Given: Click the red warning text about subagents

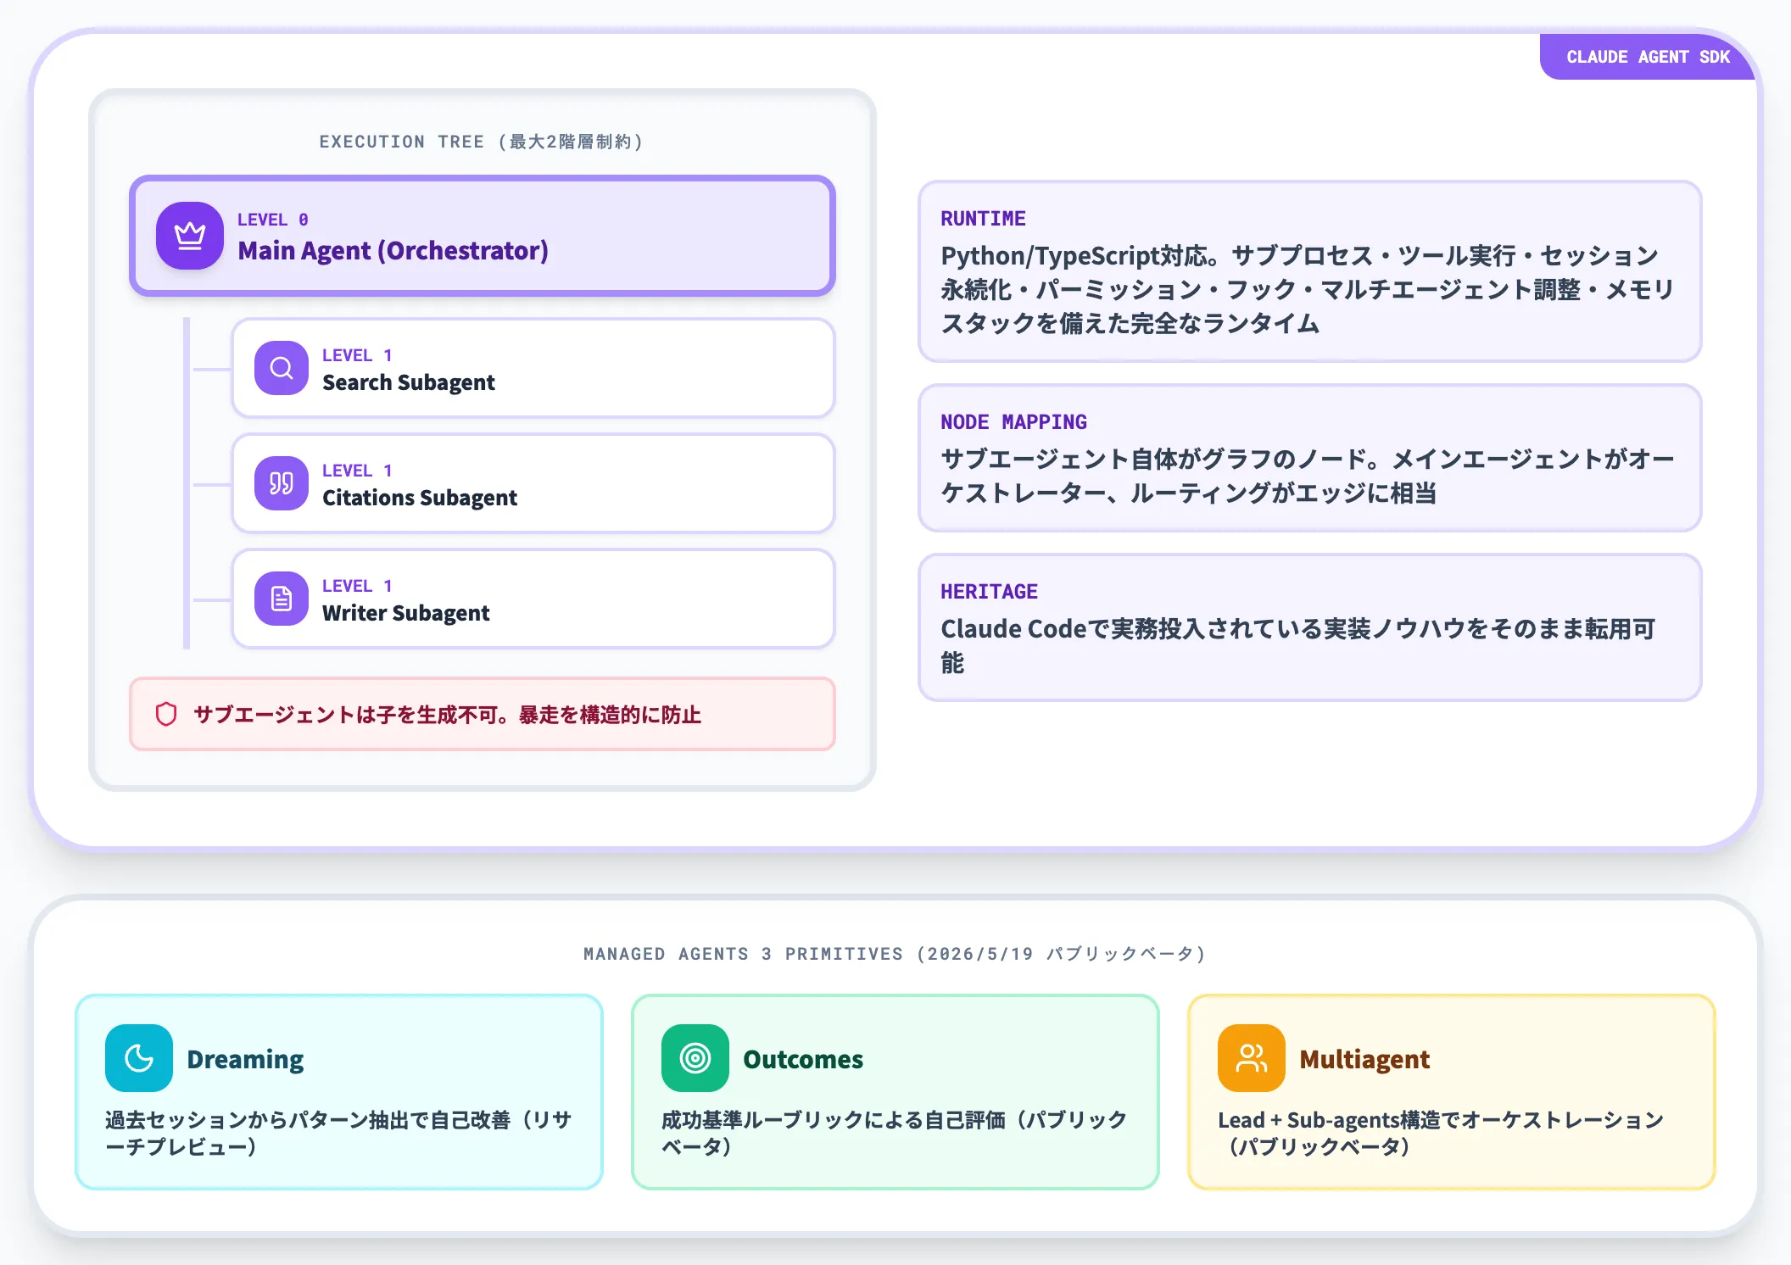Looking at the screenshot, I should pyautogui.click(x=447, y=715).
